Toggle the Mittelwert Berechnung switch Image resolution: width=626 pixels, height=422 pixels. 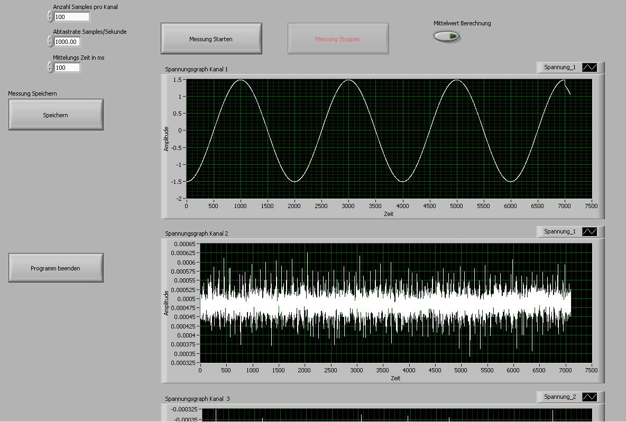click(447, 36)
